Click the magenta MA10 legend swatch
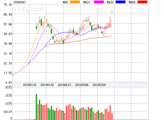Screen dimensions: 164x120 click(99, 2)
